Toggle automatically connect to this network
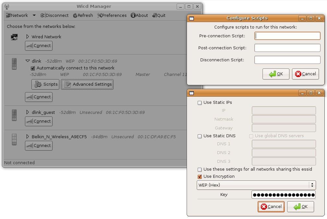This screenshot has width=327, height=219. (x=33, y=68)
